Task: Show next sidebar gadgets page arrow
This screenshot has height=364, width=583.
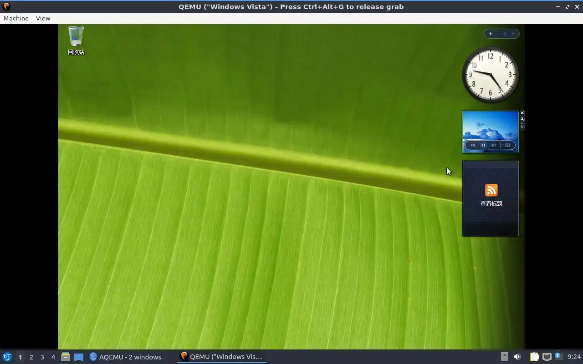Action: click(x=514, y=34)
